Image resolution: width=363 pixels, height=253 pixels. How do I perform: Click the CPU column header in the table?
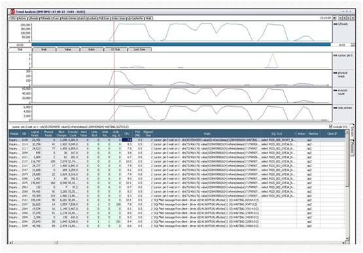tap(127, 134)
